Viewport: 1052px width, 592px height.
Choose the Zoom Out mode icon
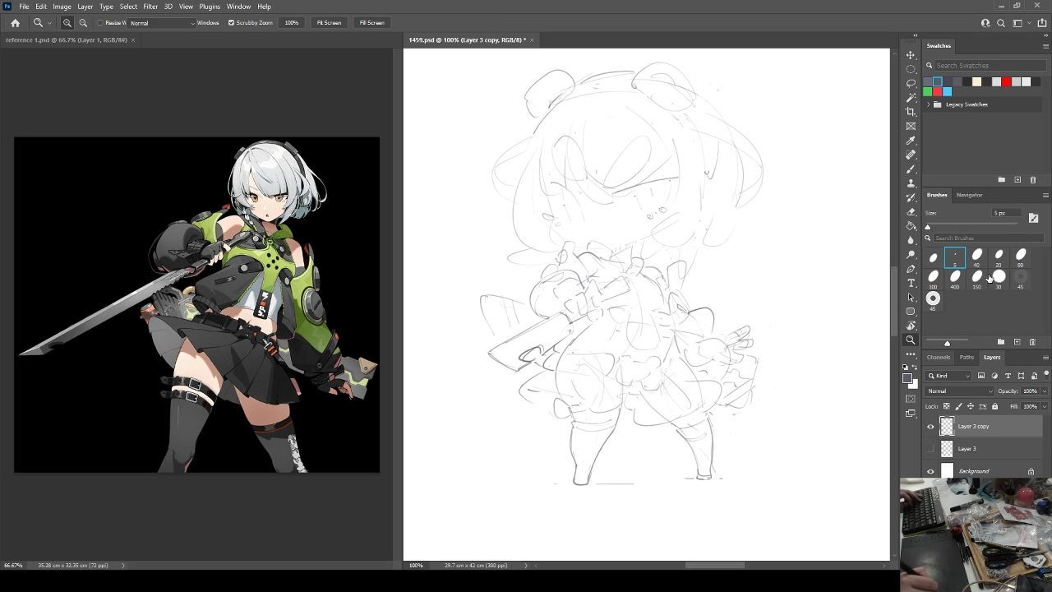click(83, 23)
